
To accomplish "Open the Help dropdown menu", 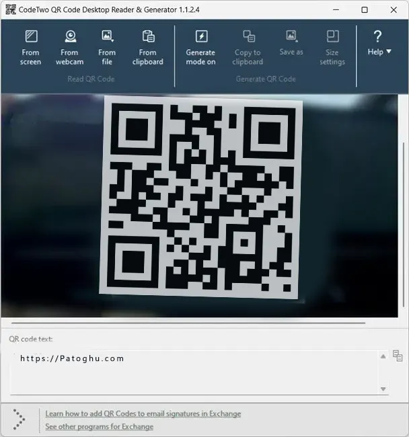I will [379, 43].
